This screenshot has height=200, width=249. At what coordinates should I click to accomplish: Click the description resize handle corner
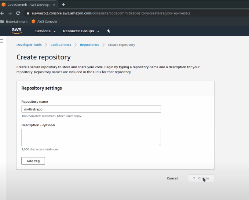point(160,145)
